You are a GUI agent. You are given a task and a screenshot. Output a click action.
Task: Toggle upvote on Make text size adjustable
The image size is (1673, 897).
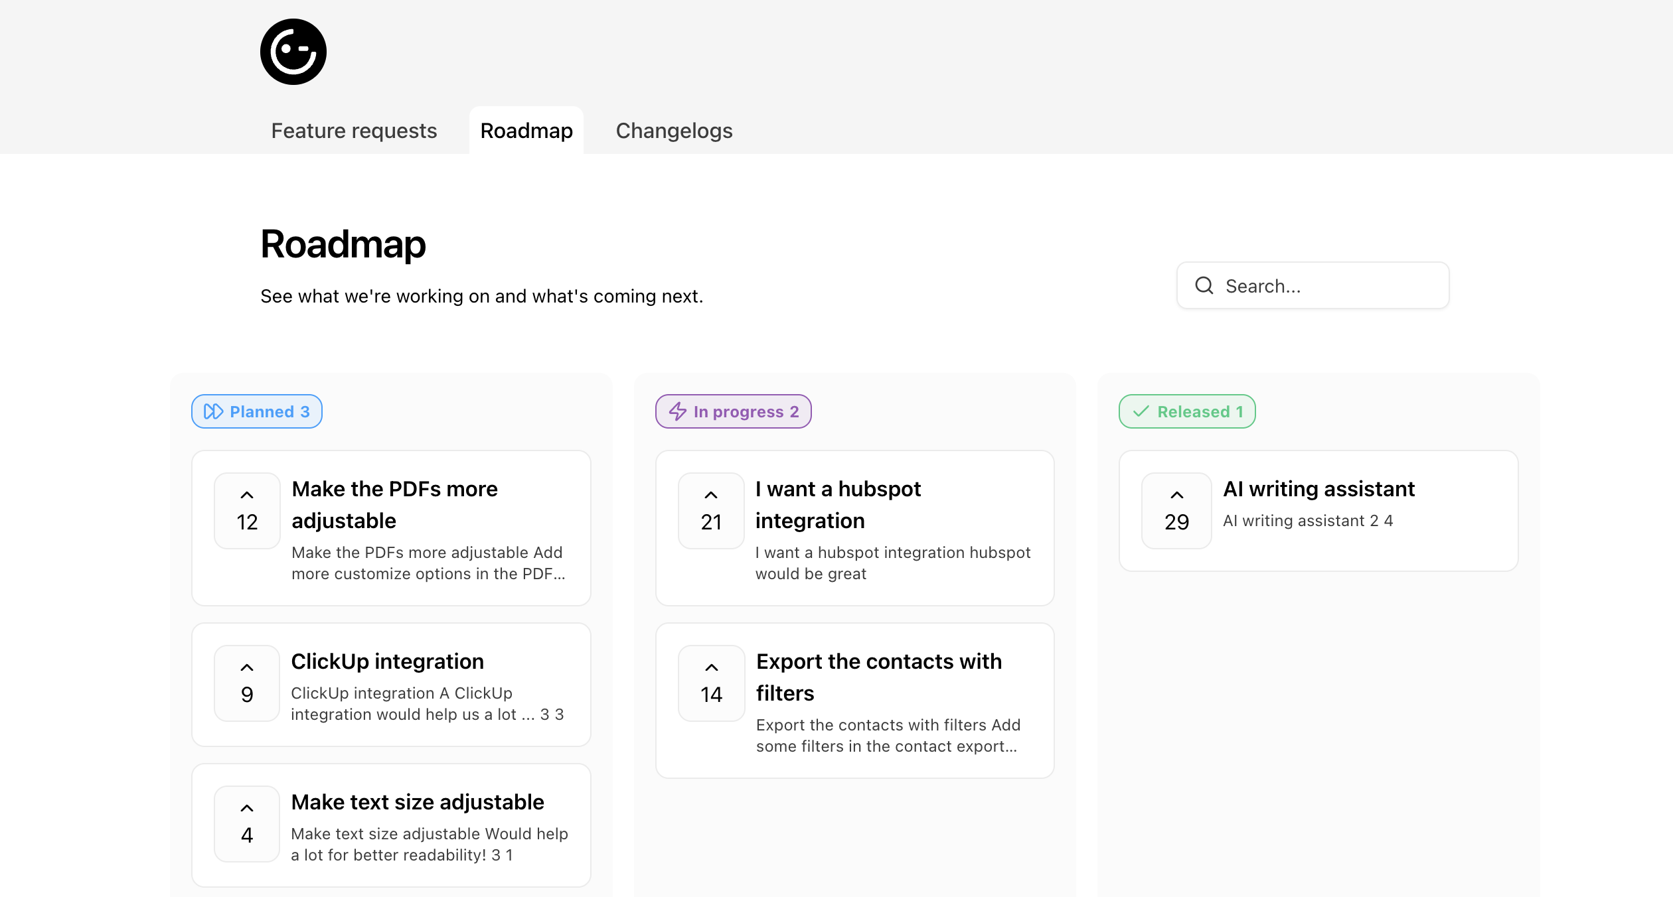(247, 824)
